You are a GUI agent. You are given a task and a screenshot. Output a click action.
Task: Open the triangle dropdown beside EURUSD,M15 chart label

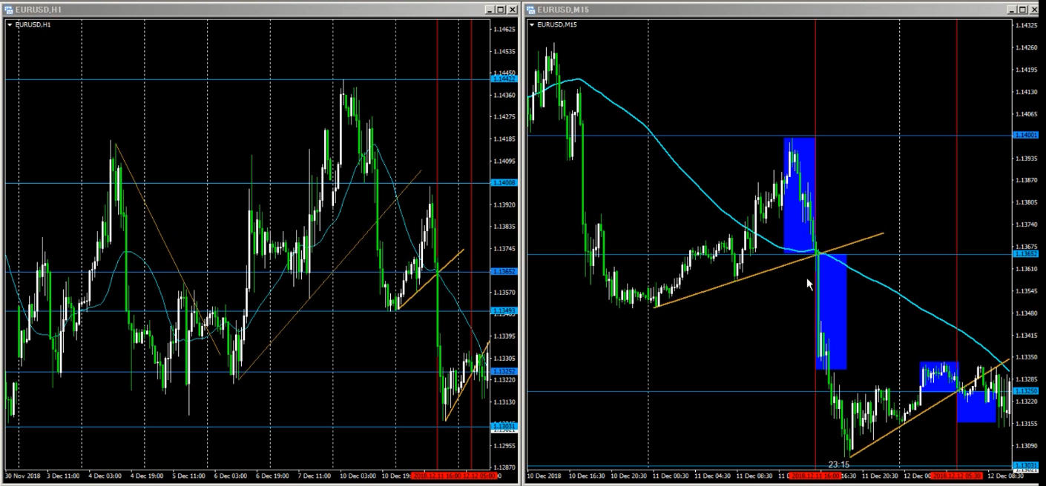coord(532,24)
